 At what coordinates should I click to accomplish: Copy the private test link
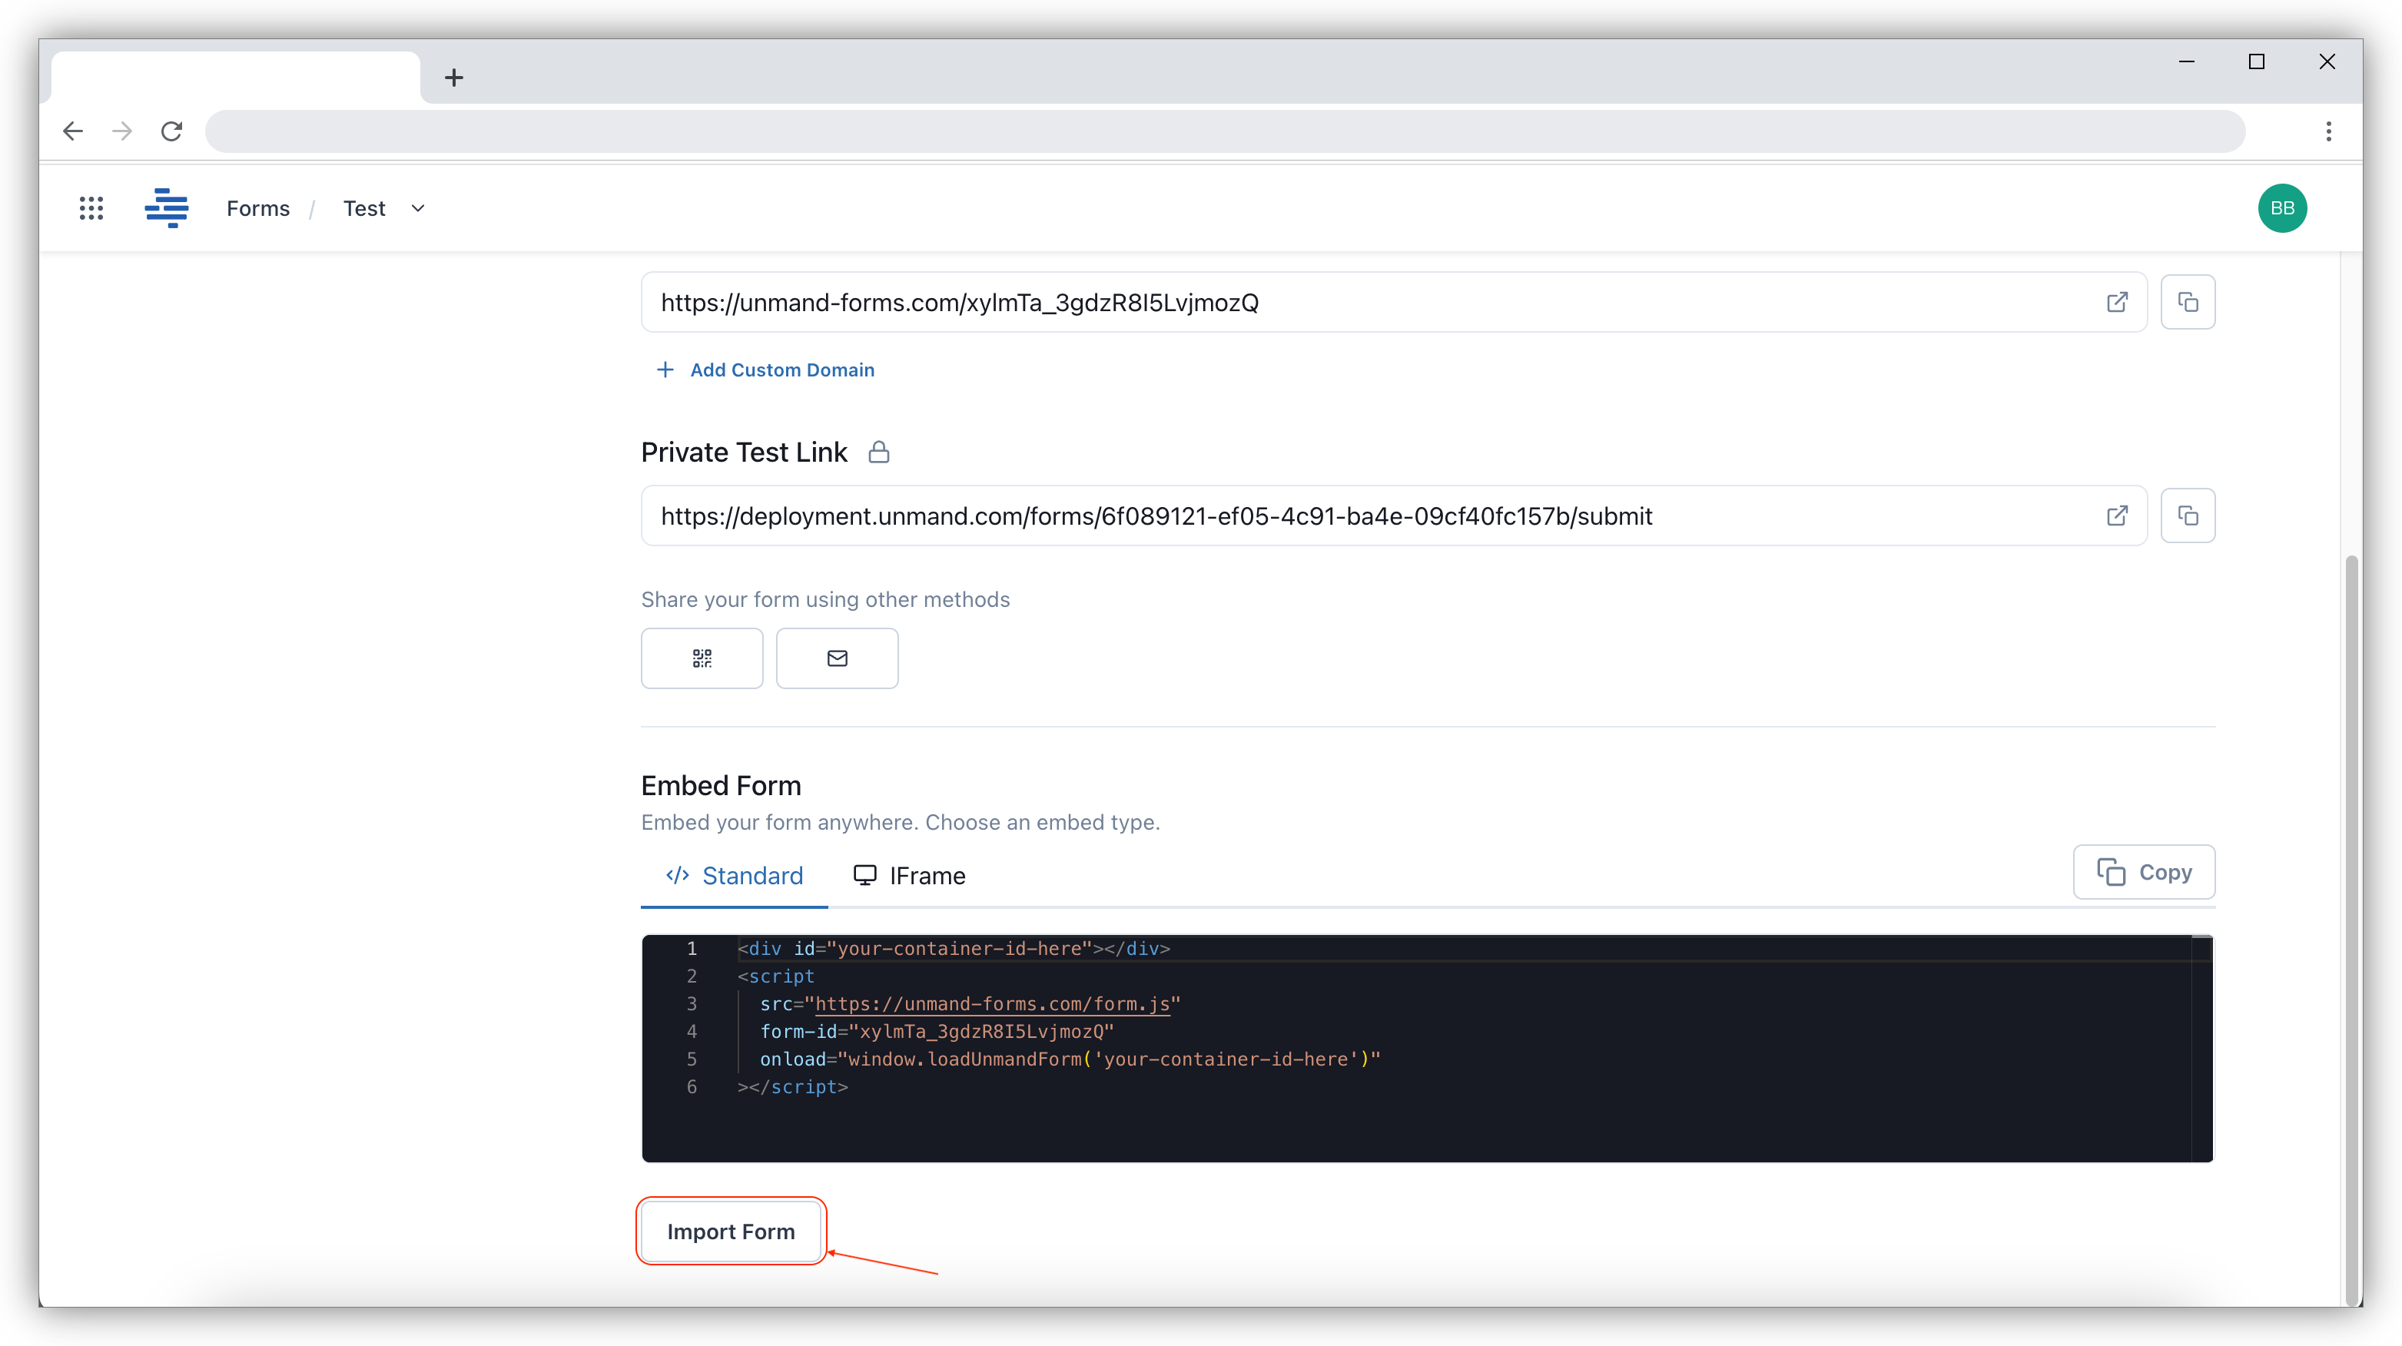(2188, 516)
